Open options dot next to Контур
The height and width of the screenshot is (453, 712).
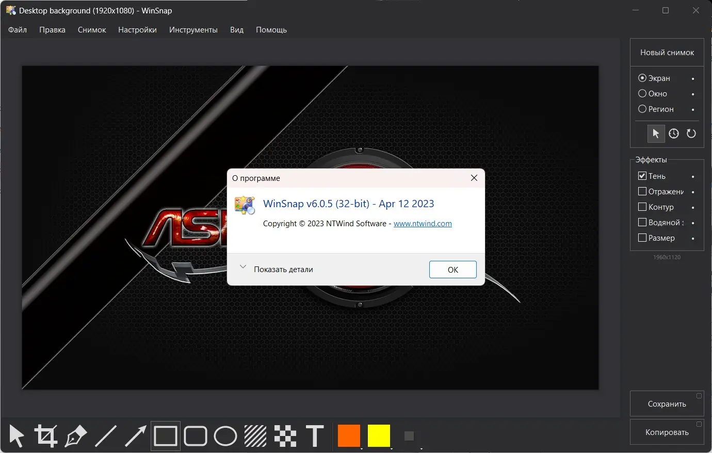pyautogui.click(x=693, y=208)
